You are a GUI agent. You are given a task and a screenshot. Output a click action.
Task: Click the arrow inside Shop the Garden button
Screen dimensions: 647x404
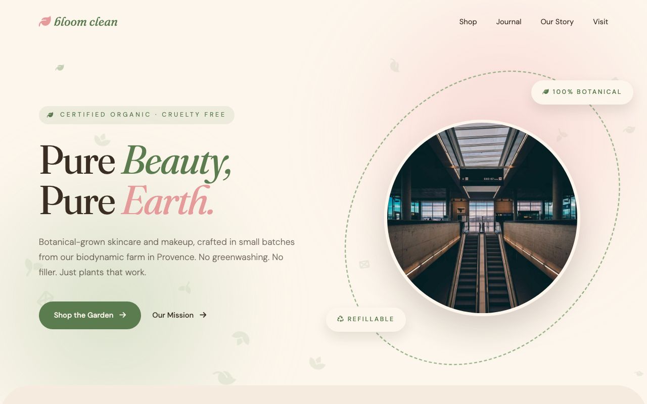(x=123, y=315)
